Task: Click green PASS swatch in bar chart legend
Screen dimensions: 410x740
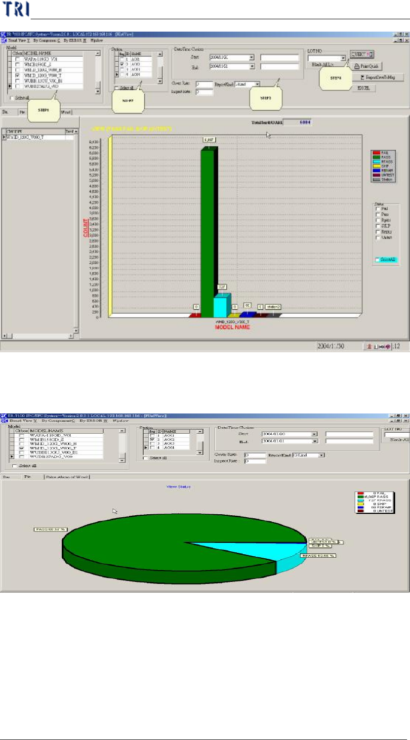Action: point(376,157)
